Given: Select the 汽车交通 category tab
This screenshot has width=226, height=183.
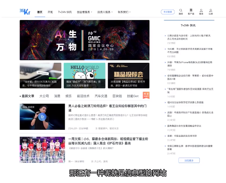Looking at the screenshot, I should 101,96.
